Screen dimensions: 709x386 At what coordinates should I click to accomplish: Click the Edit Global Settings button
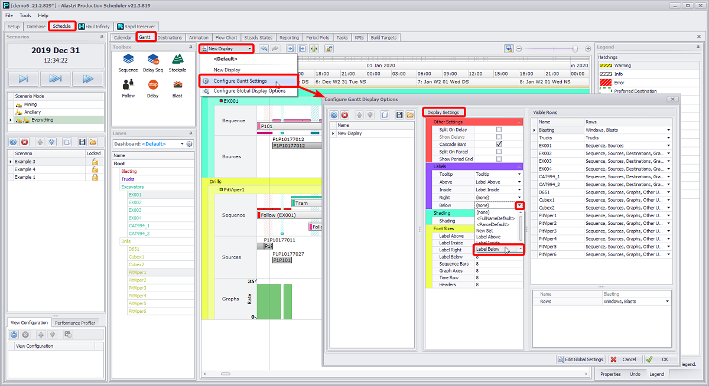[x=580, y=359]
